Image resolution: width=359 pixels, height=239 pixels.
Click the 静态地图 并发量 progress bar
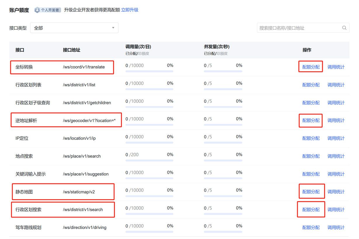(223, 196)
